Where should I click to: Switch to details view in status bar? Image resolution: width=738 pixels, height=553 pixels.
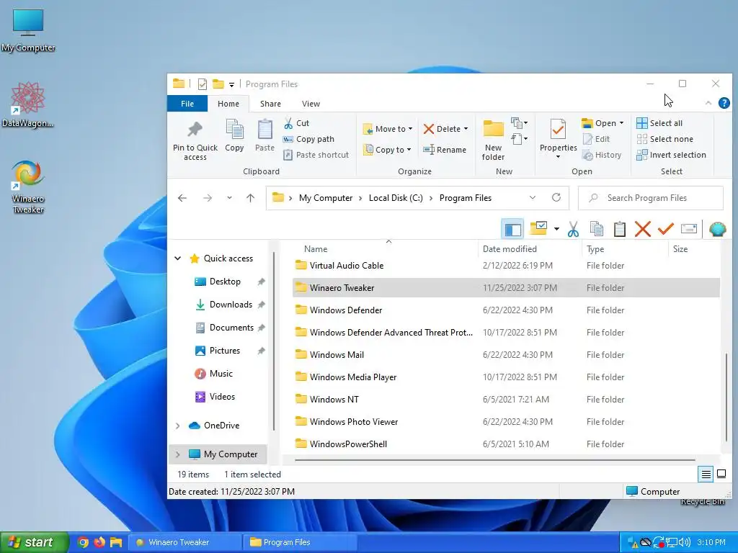point(706,474)
